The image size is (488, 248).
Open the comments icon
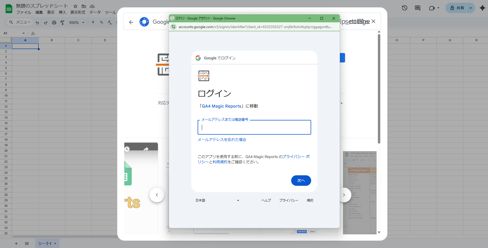pos(418,8)
